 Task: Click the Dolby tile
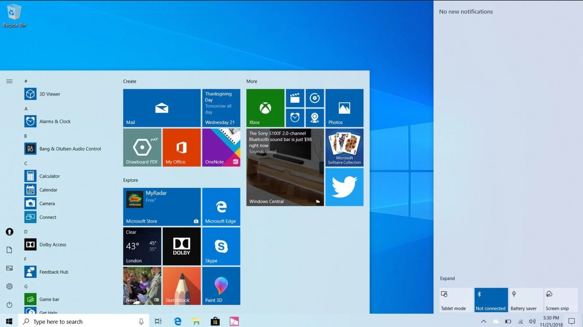coord(181,246)
